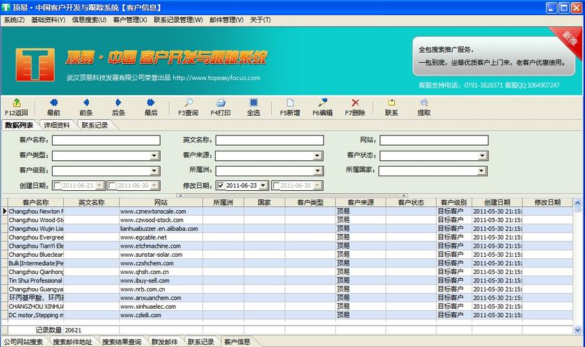Open the 关于(T) menu

pos(260,19)
